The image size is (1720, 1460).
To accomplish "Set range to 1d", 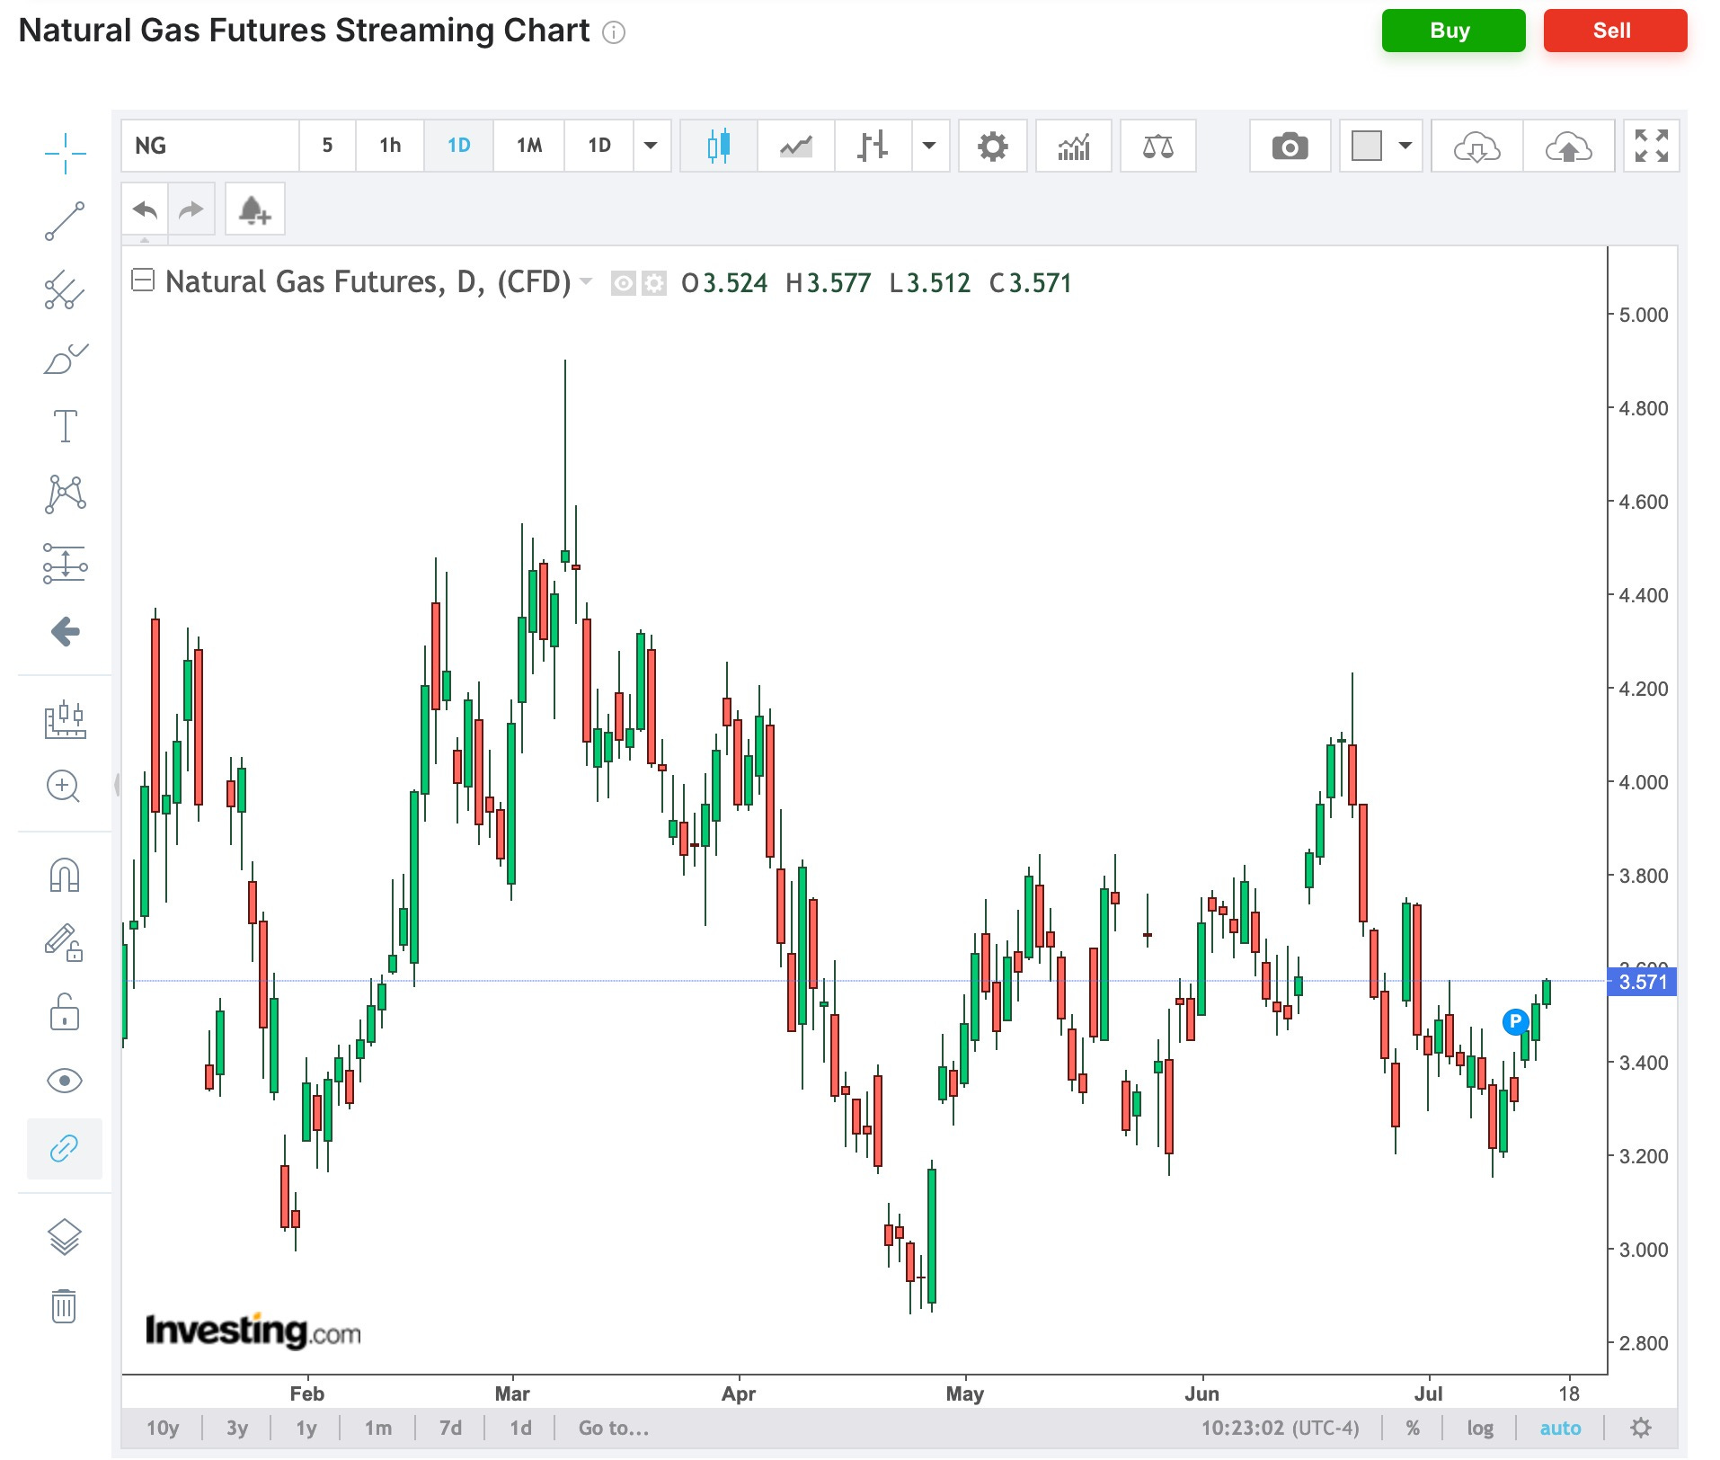I will [520, 1428].
